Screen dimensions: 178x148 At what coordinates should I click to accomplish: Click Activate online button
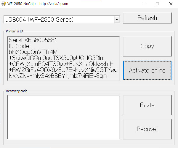147,70
